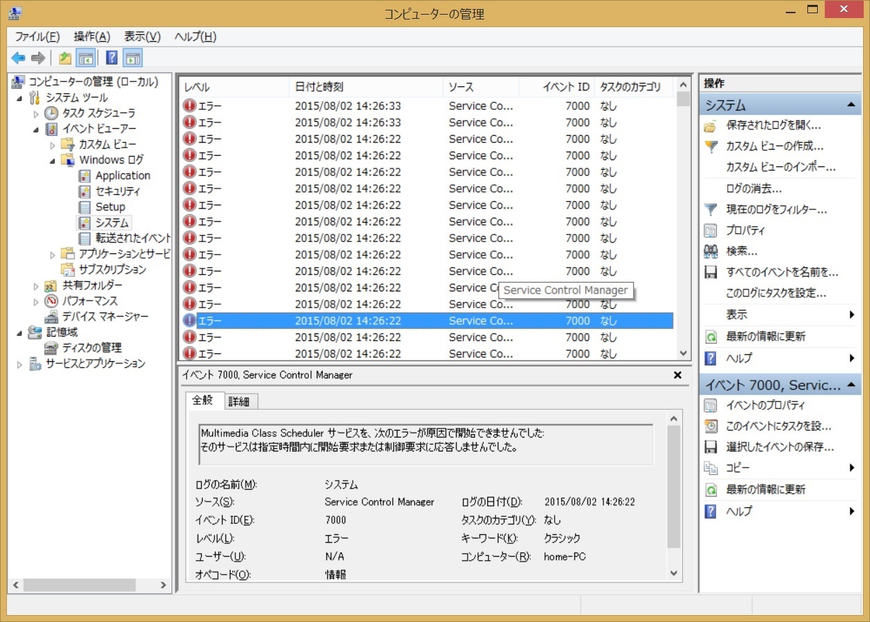Open Disk Management (ディスクの管理) node
This screenshot has height=622, width=870.
pos(91,348)
